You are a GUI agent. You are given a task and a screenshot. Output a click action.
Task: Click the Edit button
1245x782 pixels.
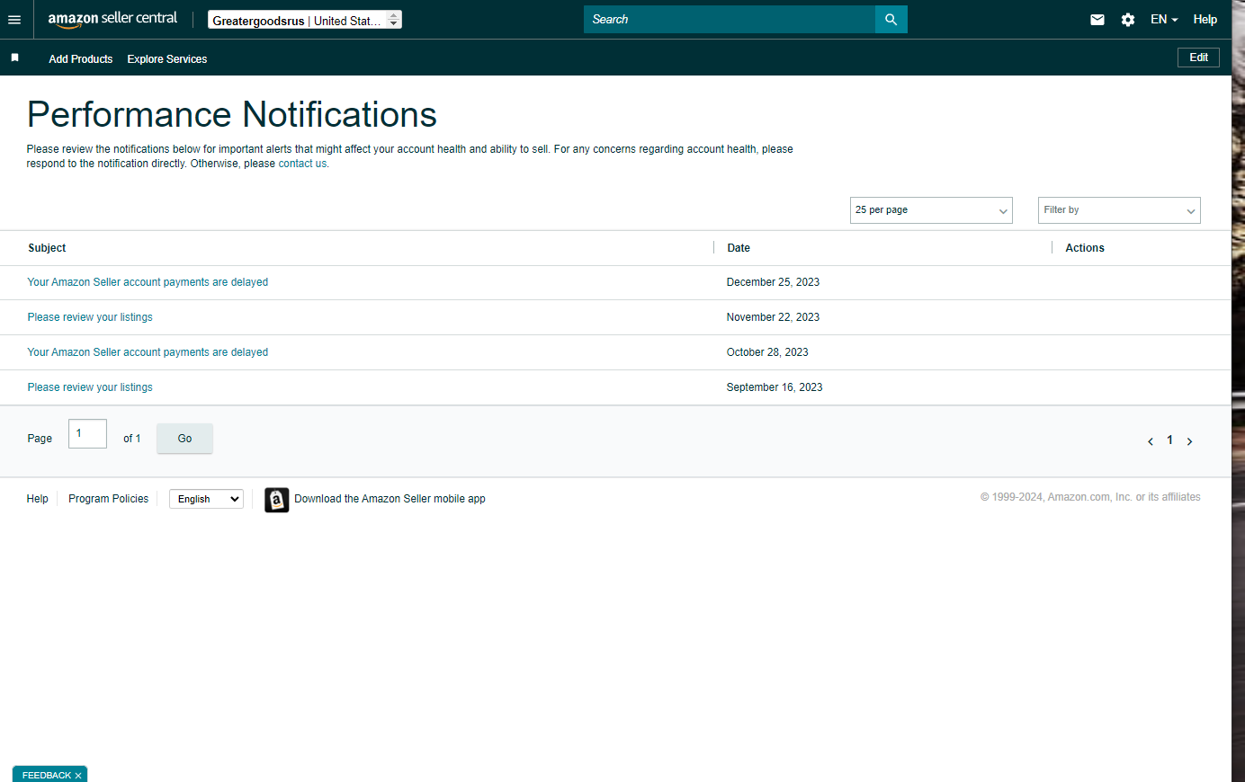1198,58
